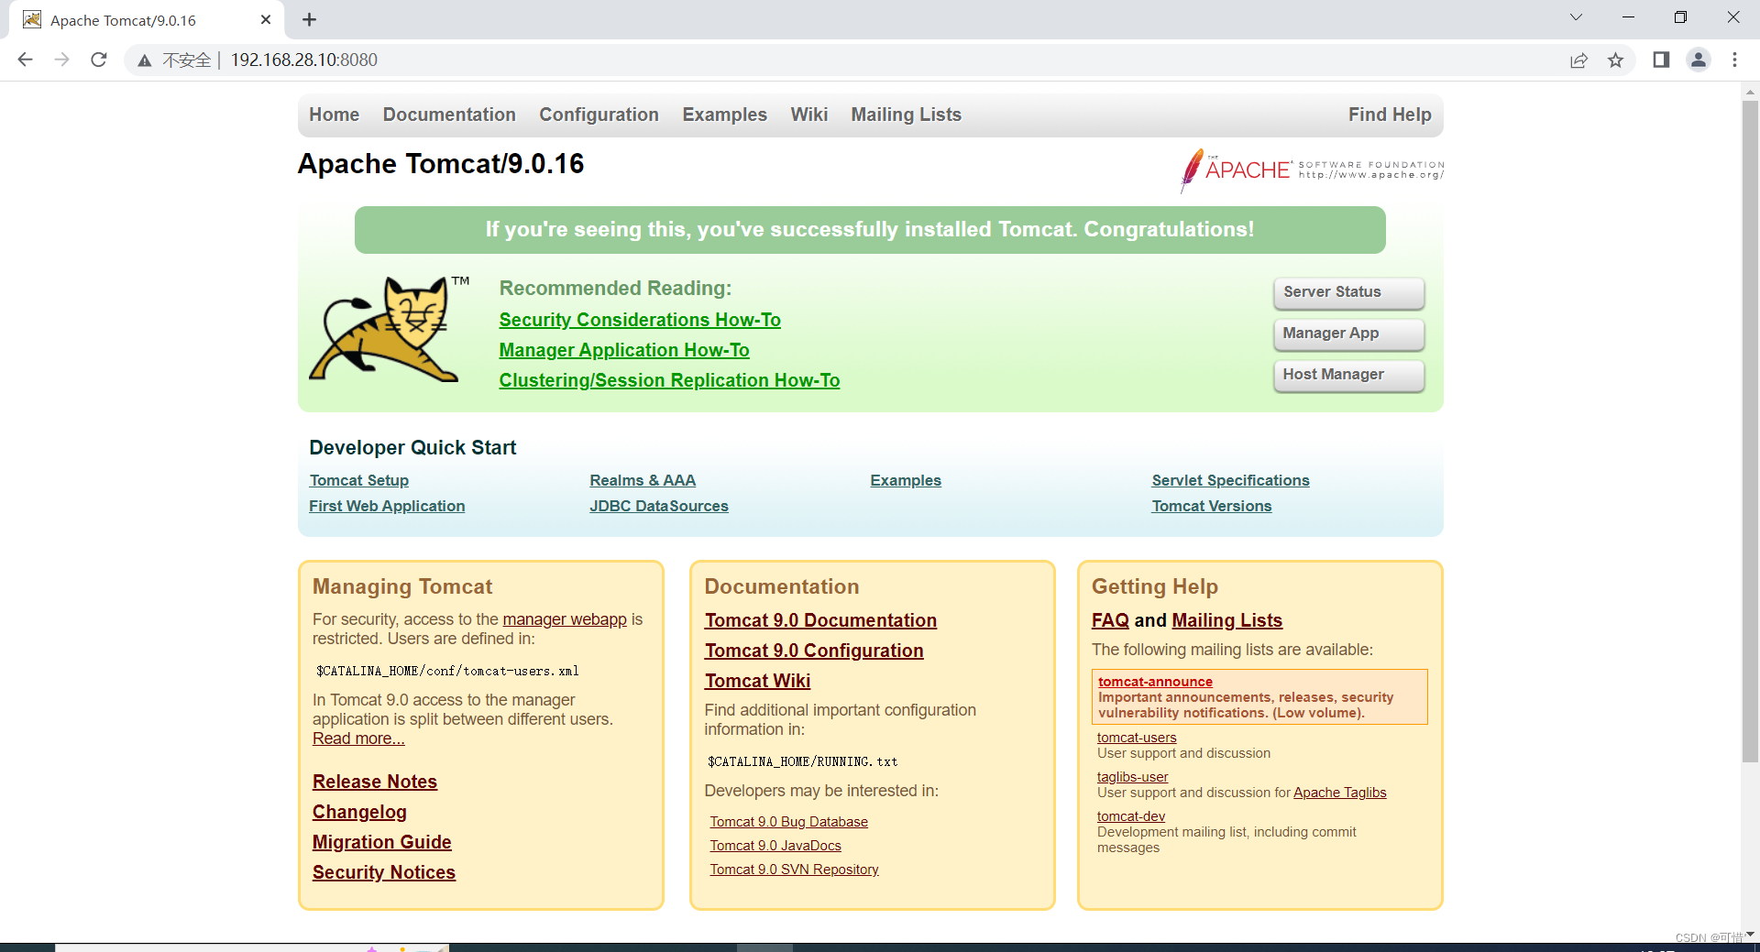Image resolution: width=1760 pixels, height=952 pixels.
Task: Open the tomcat-announce mailing list
Action: (x=1155, y=682)
